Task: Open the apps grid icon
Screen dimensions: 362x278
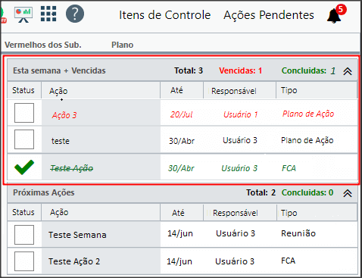Action: (x=48, y=14)
